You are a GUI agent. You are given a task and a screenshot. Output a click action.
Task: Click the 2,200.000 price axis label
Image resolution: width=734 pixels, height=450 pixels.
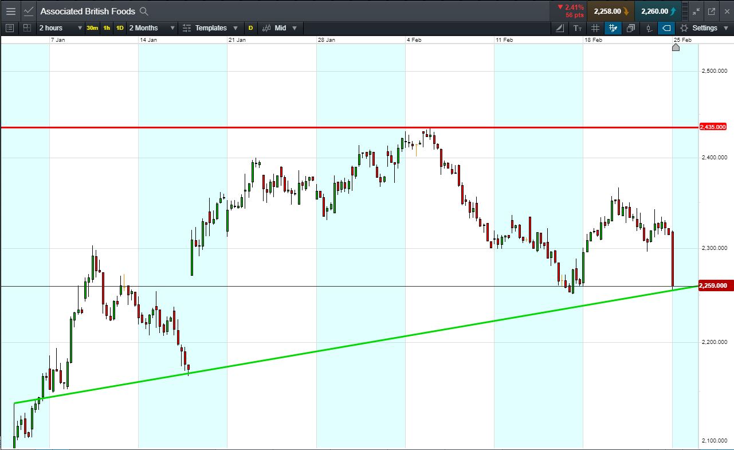(714, 342)
